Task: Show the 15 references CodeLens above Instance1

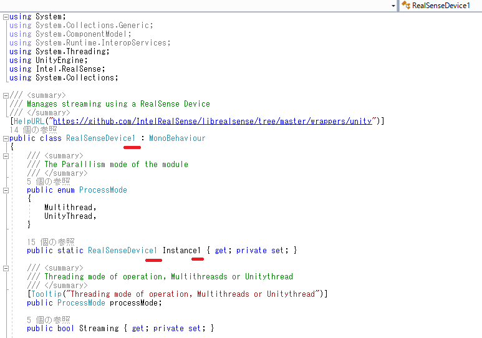Action: pos(51,241)
